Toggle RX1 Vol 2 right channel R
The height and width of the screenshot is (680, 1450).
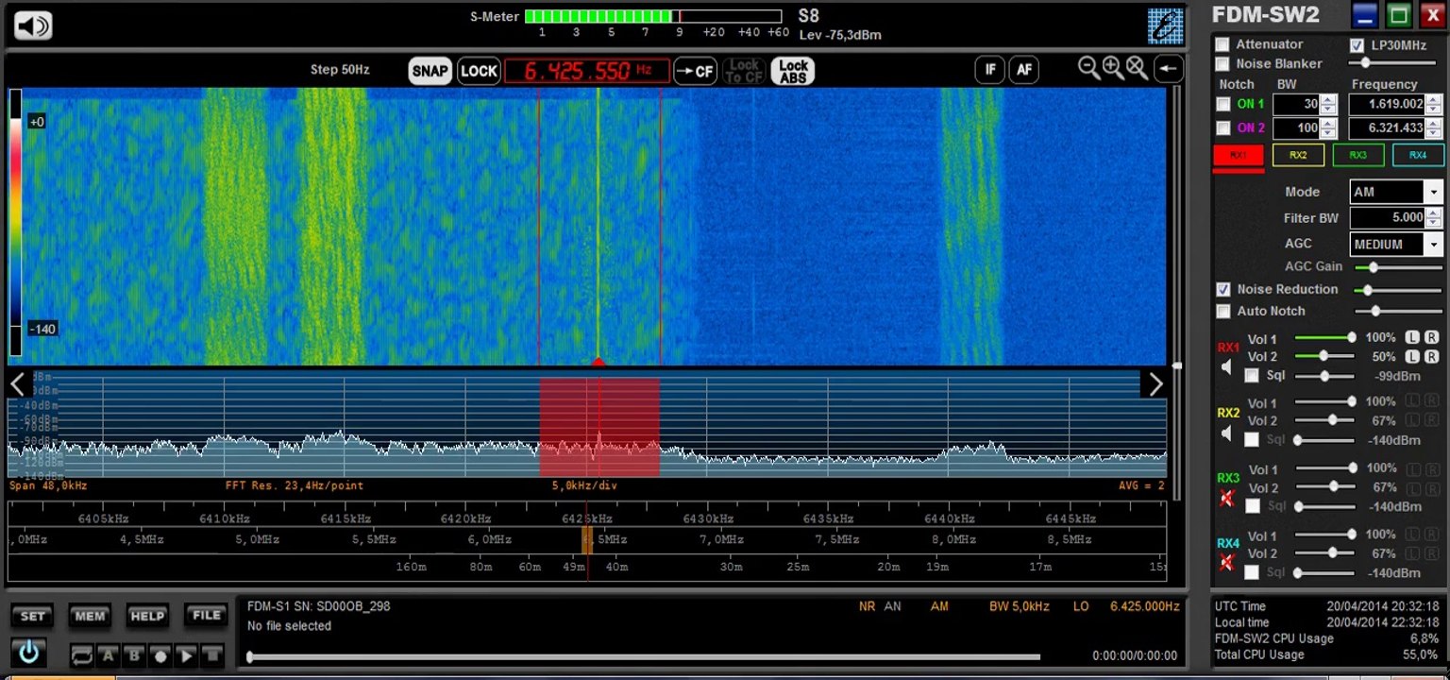[1431, 356]
